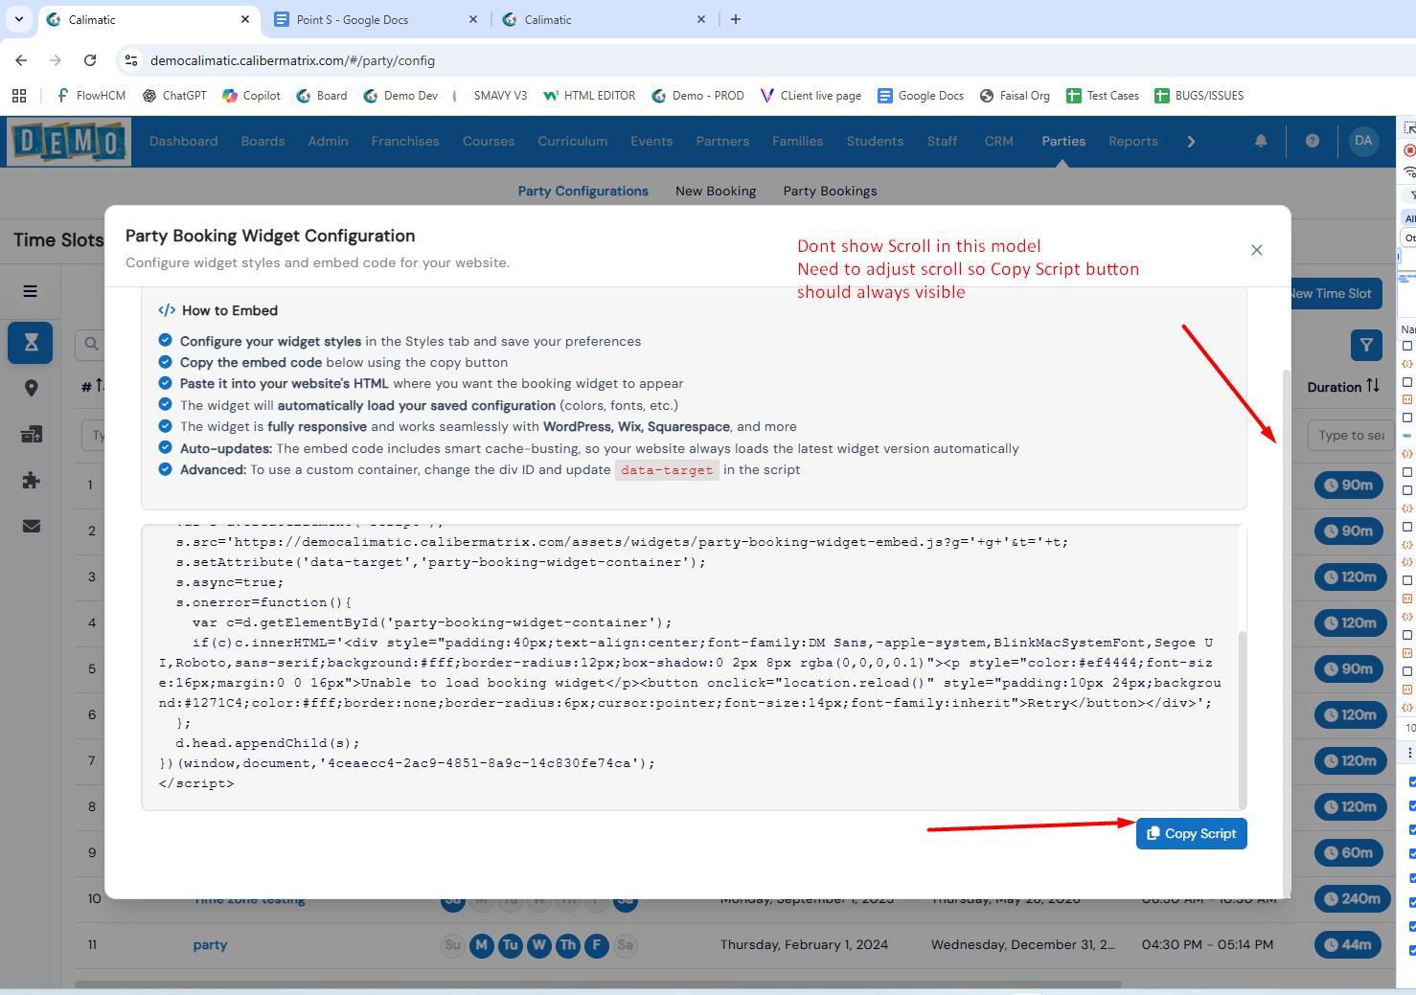The width and height of the screenshot is (1416, 995).
Task: Click the '04:30 PM - 05:14 PM' time cell
Action: click(1207, 945)
